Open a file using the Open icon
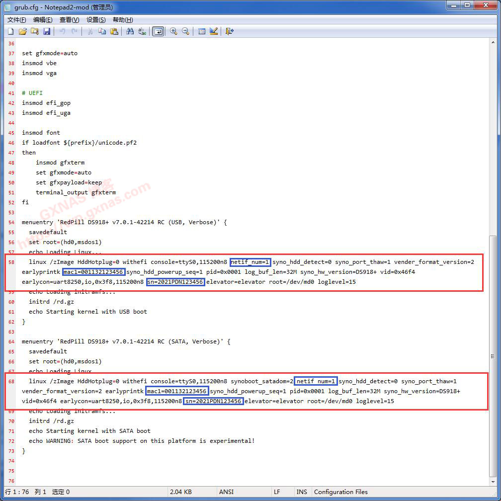This screenshot has width=501, height=501. (x=23, y=31)
